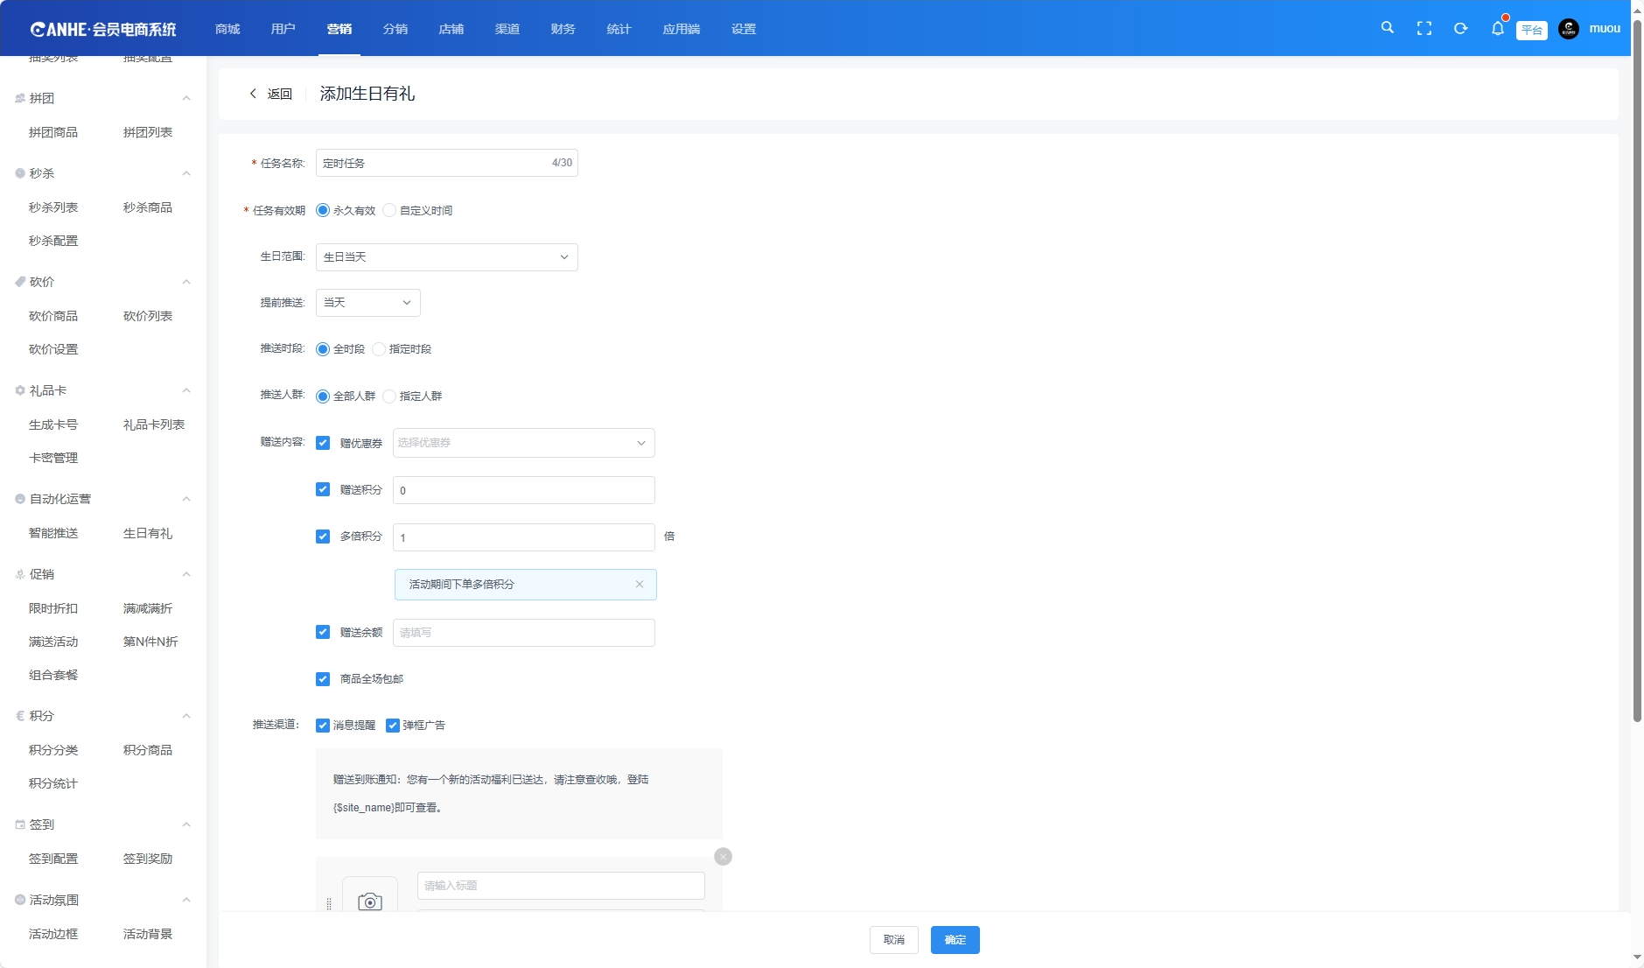Remove the popup ad card
The height and width of the screenshot is (968, 1644).
(x=723, y=857)
